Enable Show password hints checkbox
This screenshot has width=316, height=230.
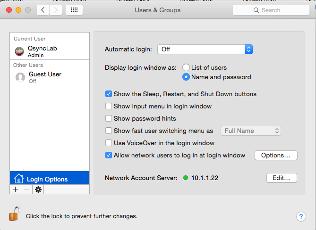click(x=109, y=118)
